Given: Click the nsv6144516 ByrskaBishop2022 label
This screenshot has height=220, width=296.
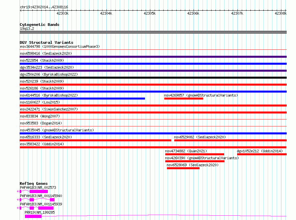Looking at the screenshot, I should click(x=49, y=95).
